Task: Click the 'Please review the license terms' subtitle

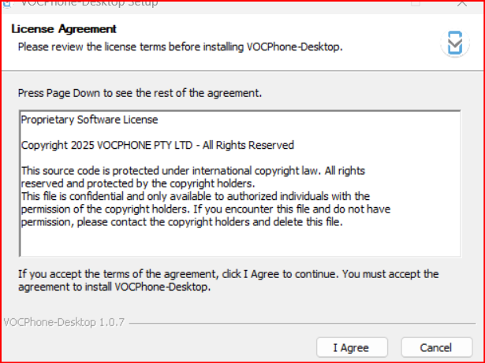Action: [181, 47]
